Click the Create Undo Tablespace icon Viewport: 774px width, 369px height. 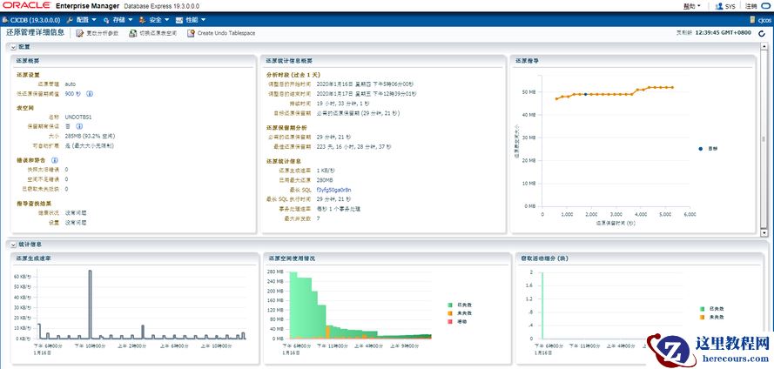(191, 33)
